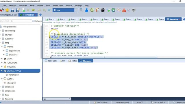Select the customer database
Viewport: 185px width, 104px height.
click(x=9, y=39)
